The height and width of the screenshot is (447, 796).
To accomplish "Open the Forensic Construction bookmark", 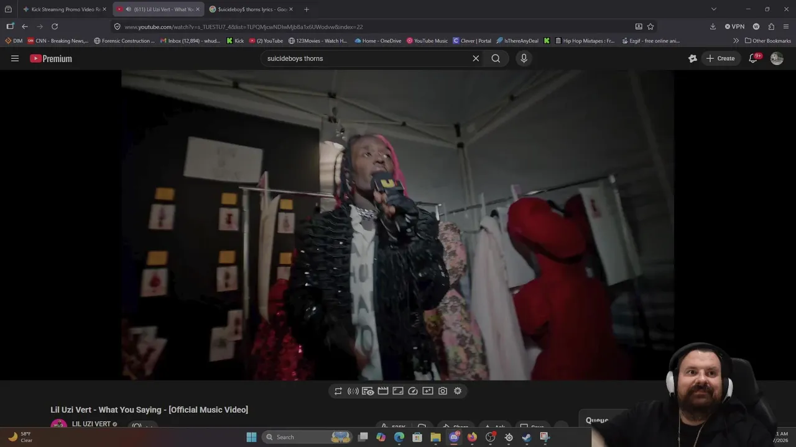I will [124, 41].
